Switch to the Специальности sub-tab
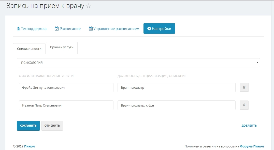The height and width of the screenshot is (150, 274). tap(29, 49)
